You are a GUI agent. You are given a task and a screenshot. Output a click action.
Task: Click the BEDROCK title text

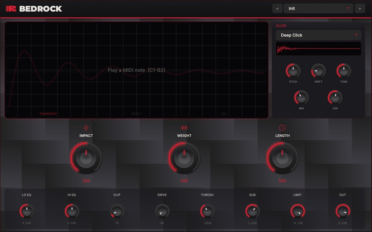tap(41, 9)
